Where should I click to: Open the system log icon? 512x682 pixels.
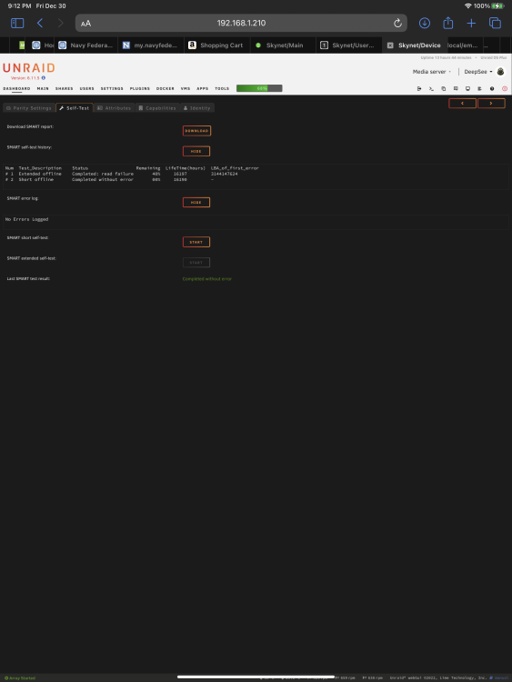coord(479,89)
